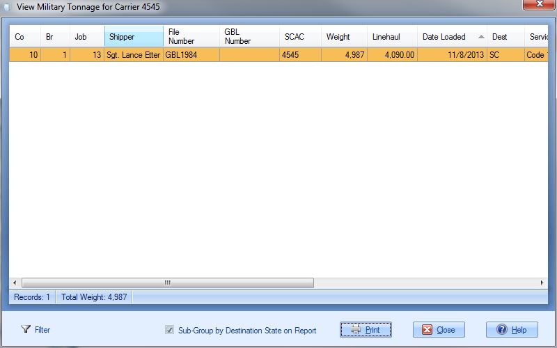The height and width of the screenshot is (348, 557).
Task: Click the question mark Help icon
Action: click(501, 330)
